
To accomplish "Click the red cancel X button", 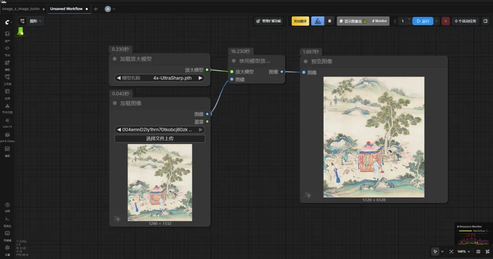I will click(446, 21).
